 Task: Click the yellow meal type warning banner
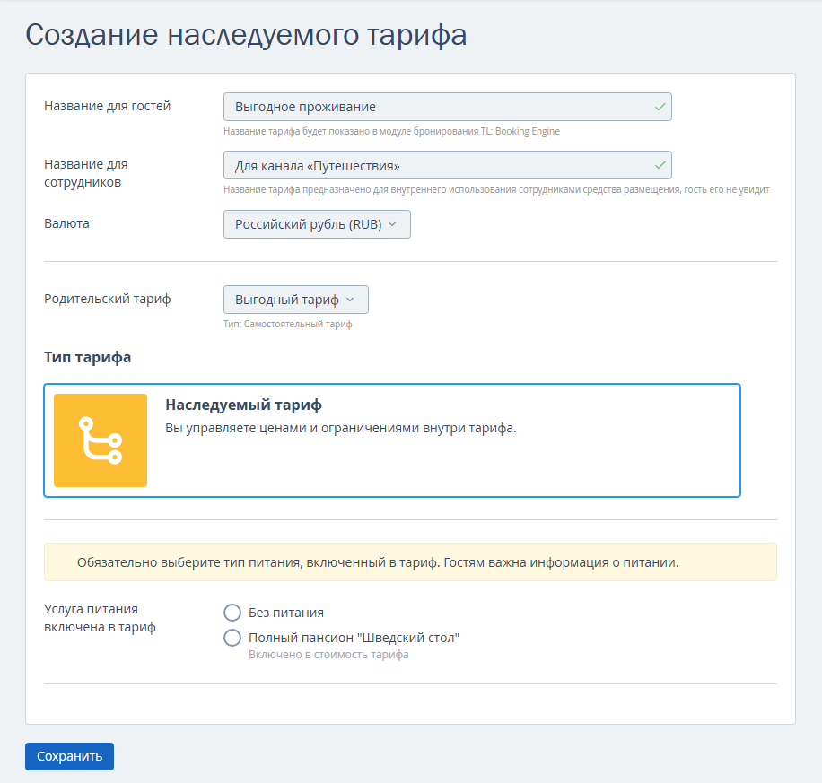click(410, 561)
